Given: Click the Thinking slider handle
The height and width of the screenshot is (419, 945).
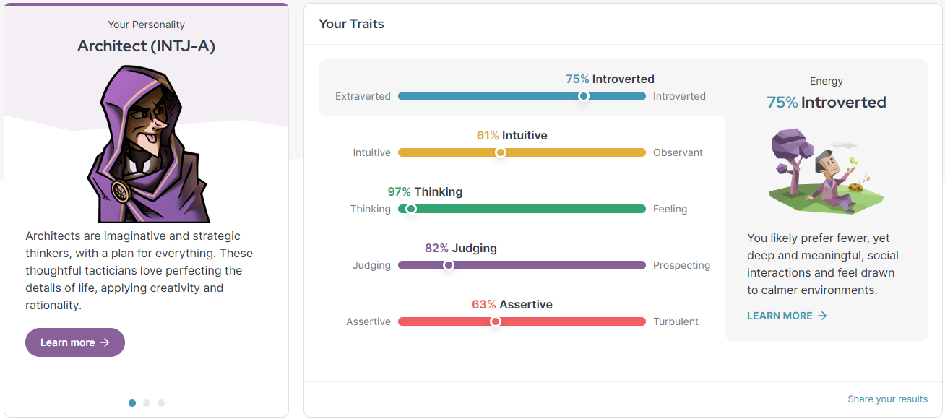Looking at the screenshot, I should click(x=411, y=209).
